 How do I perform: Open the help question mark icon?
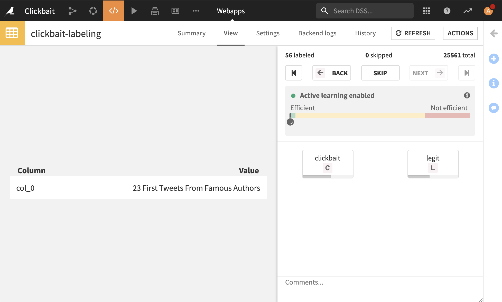tap(447, 11)
